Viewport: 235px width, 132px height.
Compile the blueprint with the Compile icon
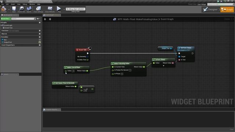(x=4, y=9)
